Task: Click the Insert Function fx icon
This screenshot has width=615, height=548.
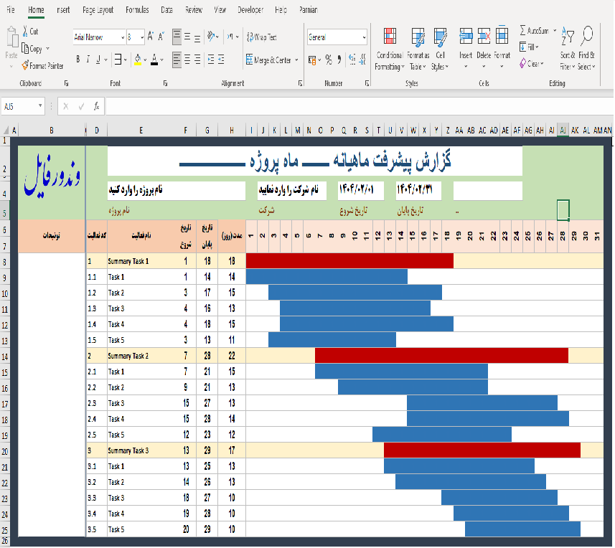Action: (x=96, y=106)
